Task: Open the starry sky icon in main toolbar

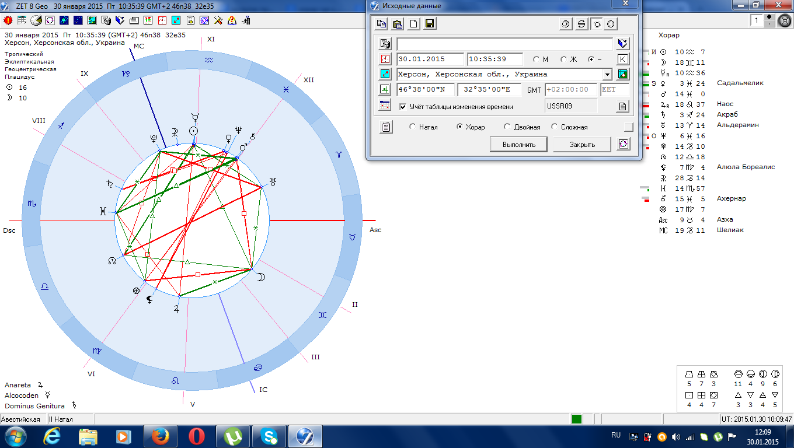Action: [x=78, y=20]
